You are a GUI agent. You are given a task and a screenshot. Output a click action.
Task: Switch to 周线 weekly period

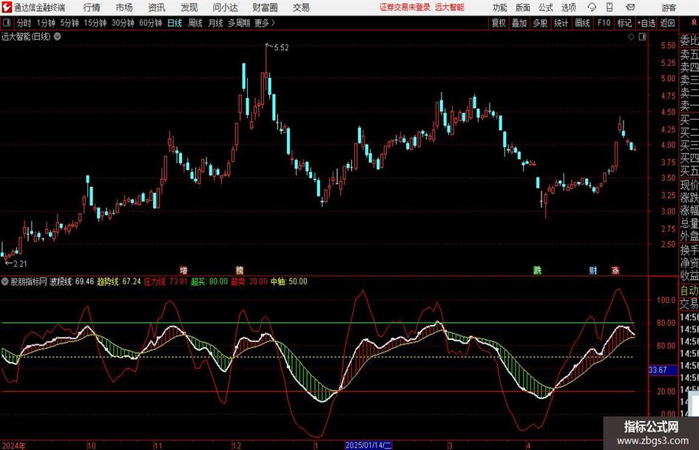tap(195, 23)
